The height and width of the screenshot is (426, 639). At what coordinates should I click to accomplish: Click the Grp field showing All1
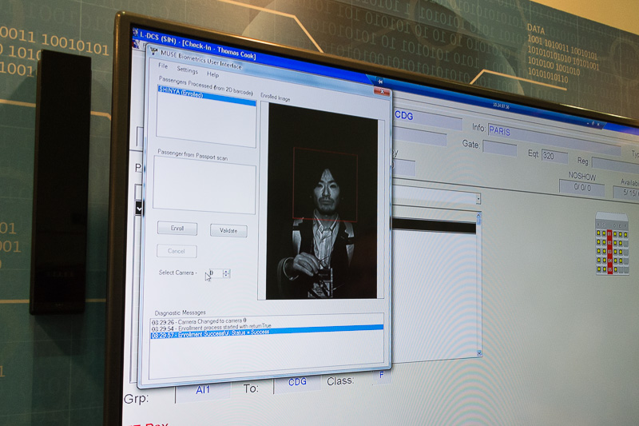point(203,391)
